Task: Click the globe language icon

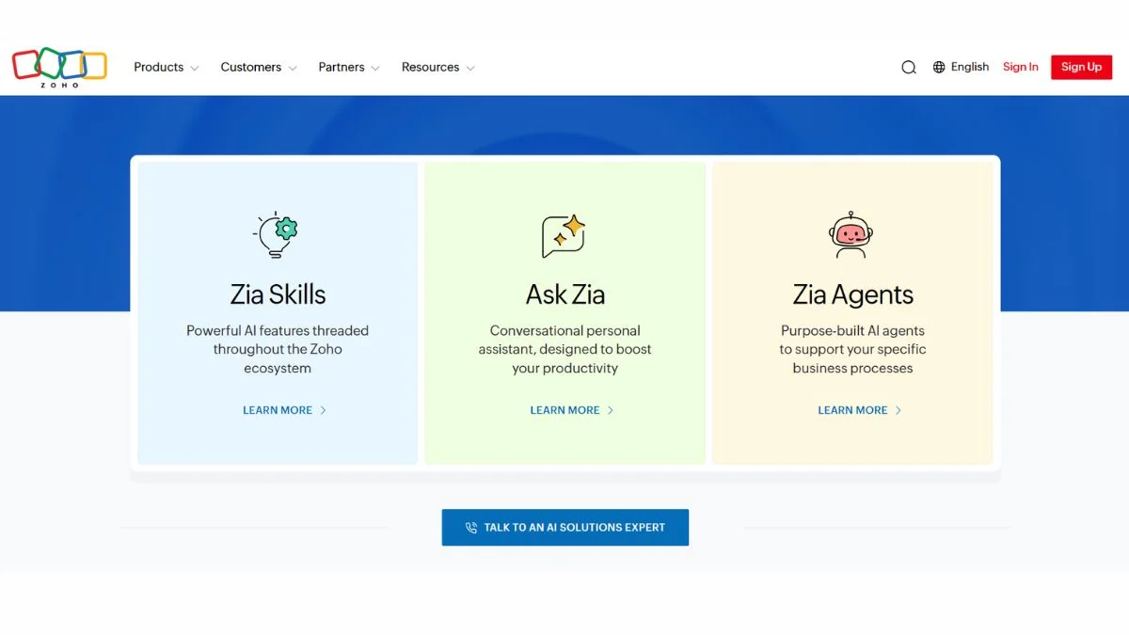Action: [939, 67]
